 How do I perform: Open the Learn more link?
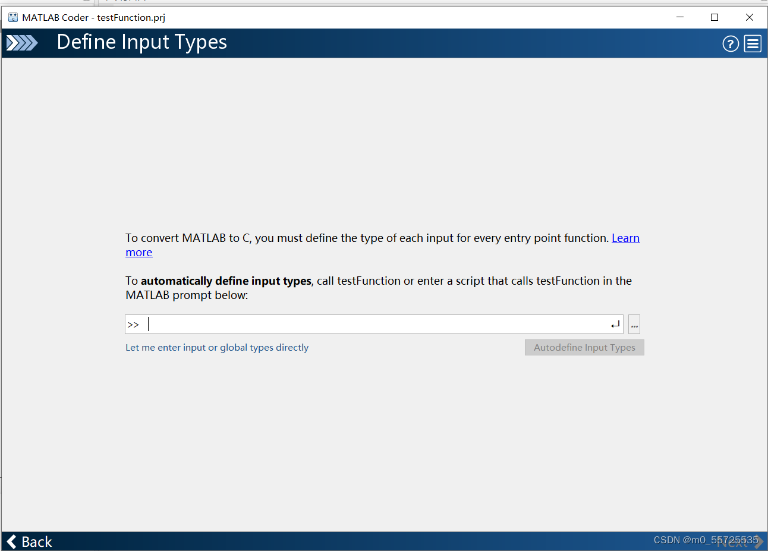[x=625, y=238]
